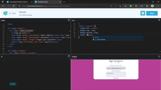Click 'margin-top: 1rem;' CSS line
Screen dimensions: 161x90
pos(88,30)
